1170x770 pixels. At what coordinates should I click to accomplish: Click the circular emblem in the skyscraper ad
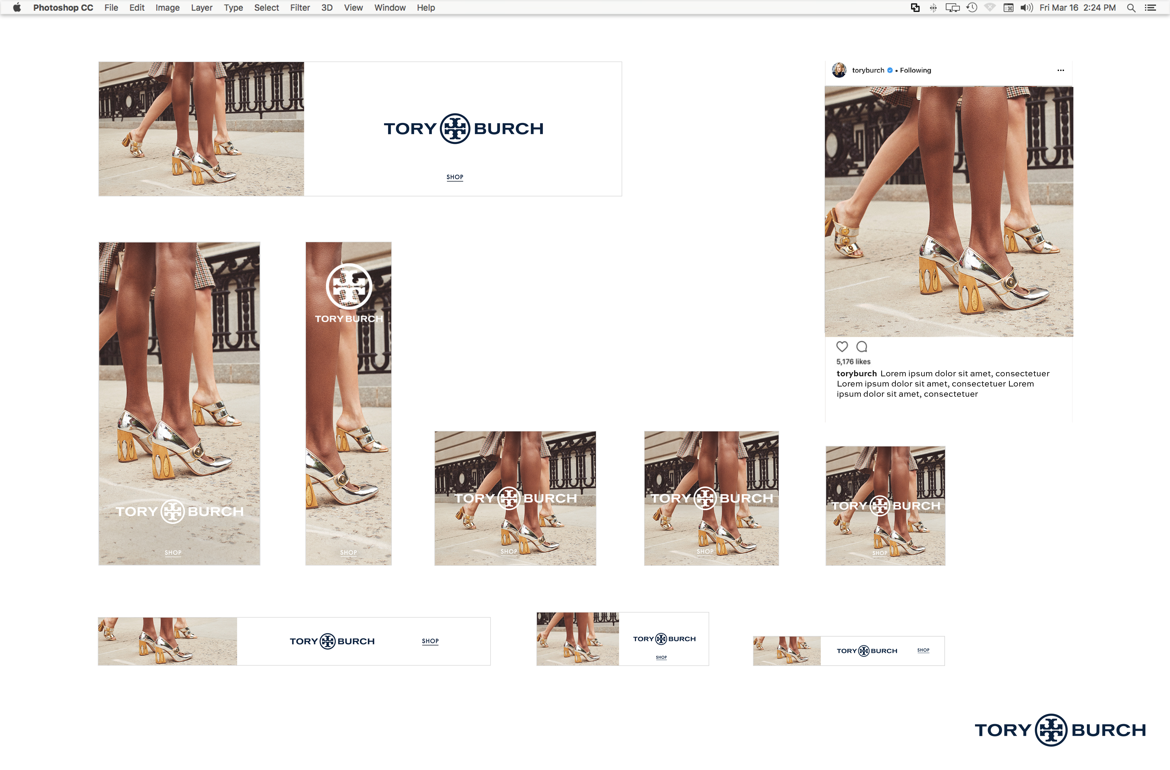coord(349,286)
